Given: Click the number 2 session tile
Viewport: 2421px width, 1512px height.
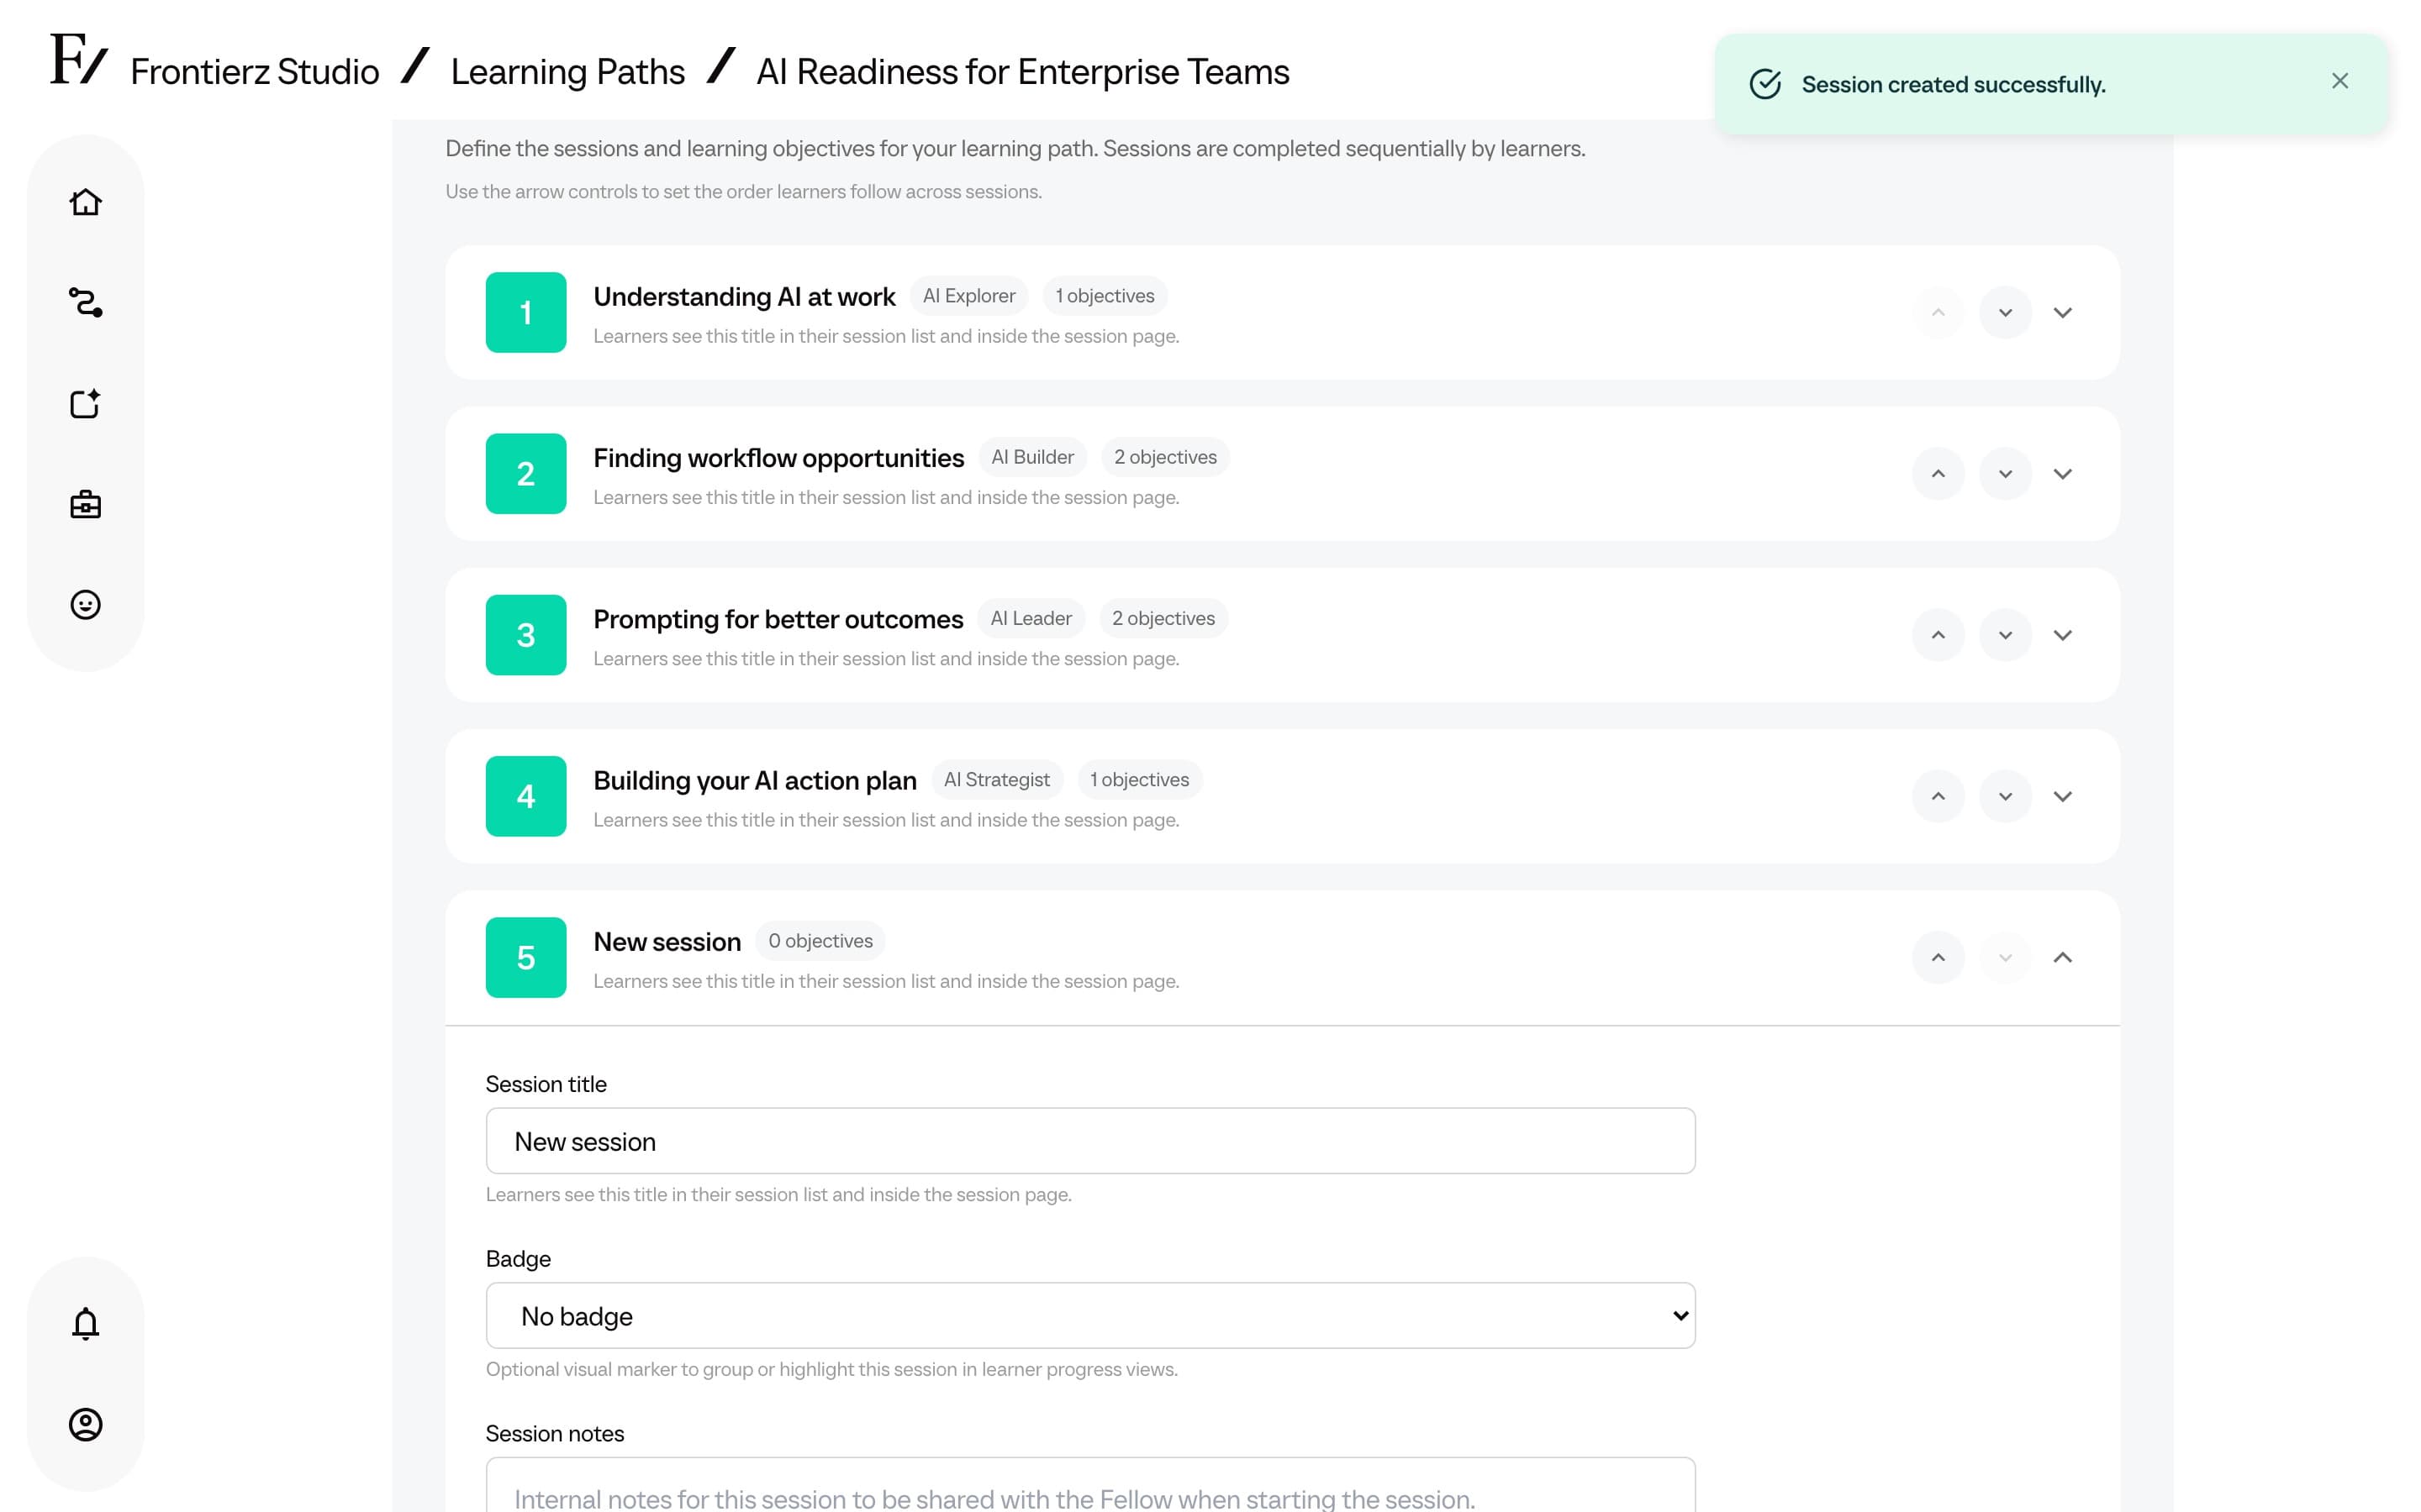Looking at the screenshot, I should [x=525, y=474].
